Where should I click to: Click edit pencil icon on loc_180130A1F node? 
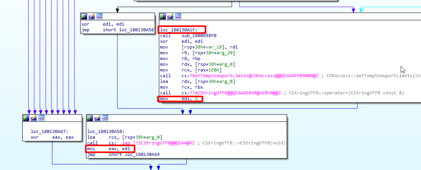coord(170,16)
